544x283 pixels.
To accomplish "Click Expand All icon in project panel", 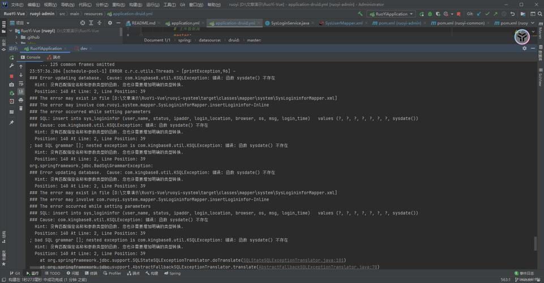I will 91,23.
